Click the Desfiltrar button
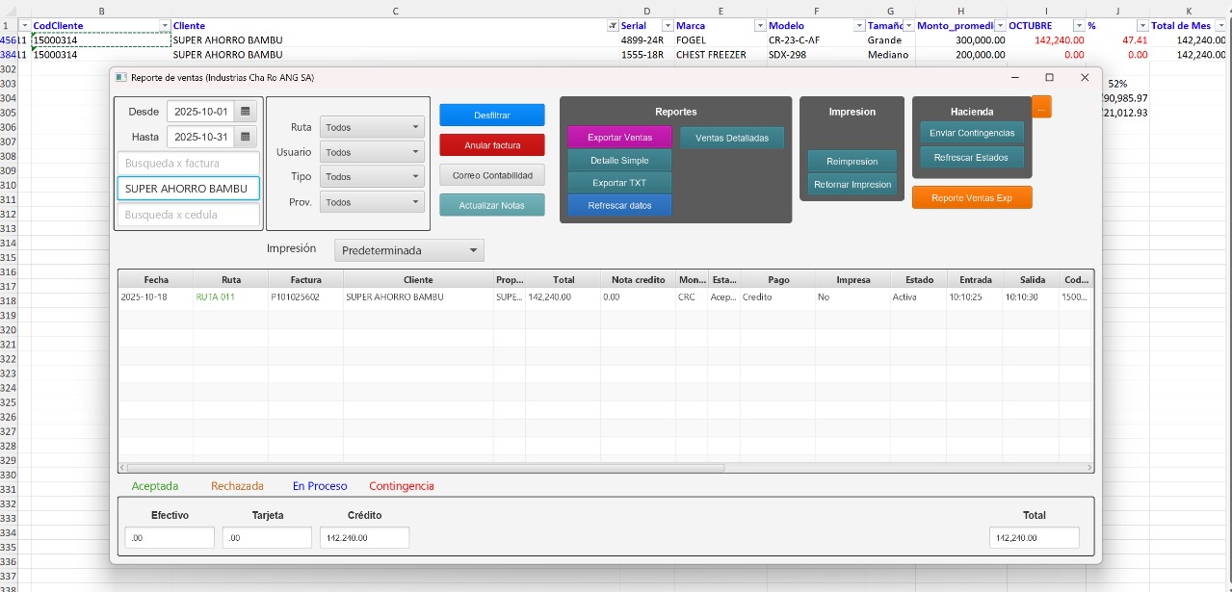The image size is (1232, 592). tap(491, 116)
